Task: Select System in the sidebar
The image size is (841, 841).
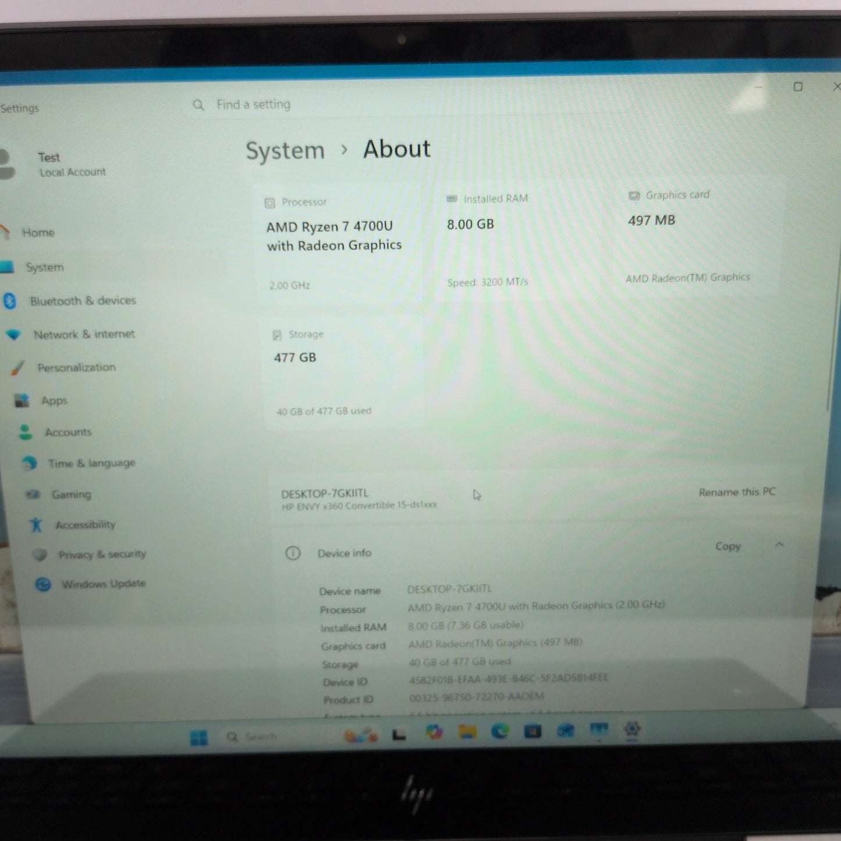Action: pyautogui.click(x=45, y=268)
